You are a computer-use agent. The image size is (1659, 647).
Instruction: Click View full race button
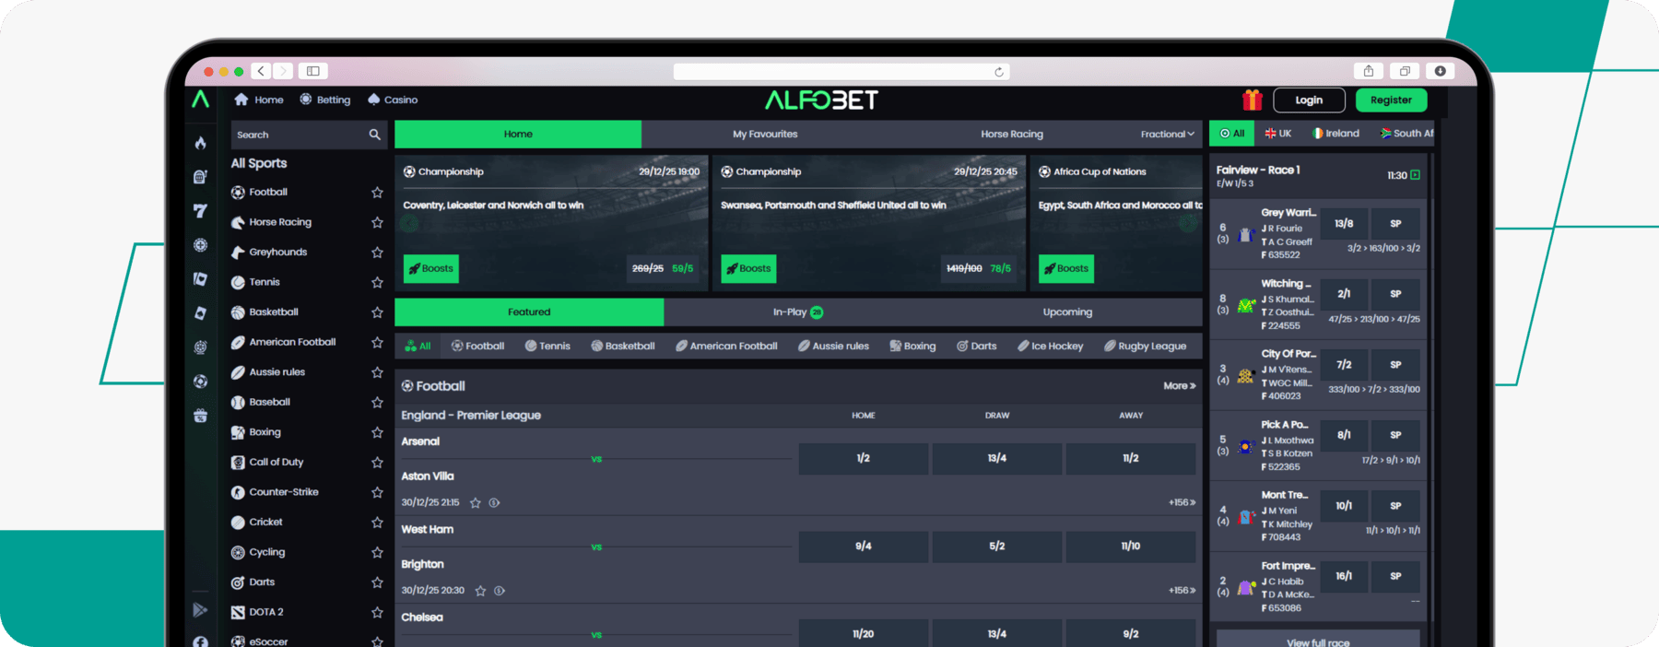1318,641
